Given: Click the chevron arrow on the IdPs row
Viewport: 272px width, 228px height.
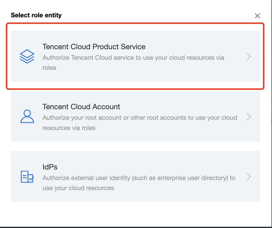Looking at the screenshot, I should tap(249, 177).
